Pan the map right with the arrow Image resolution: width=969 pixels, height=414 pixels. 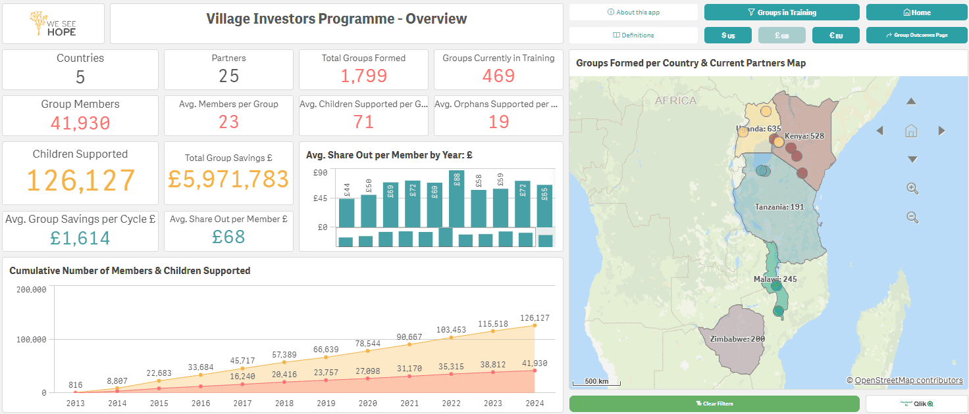pyautogui.click(x=942, y=131)
